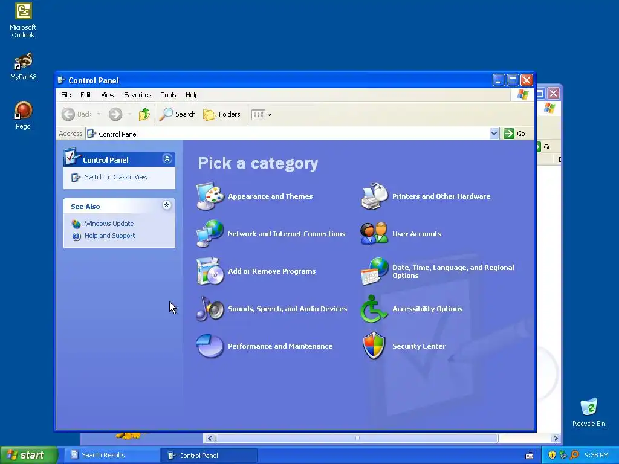Screen dimensions: 619x464
Task: Click the Up folder toolbar icon
Action: pyautogui.click(x=144, y=114)
